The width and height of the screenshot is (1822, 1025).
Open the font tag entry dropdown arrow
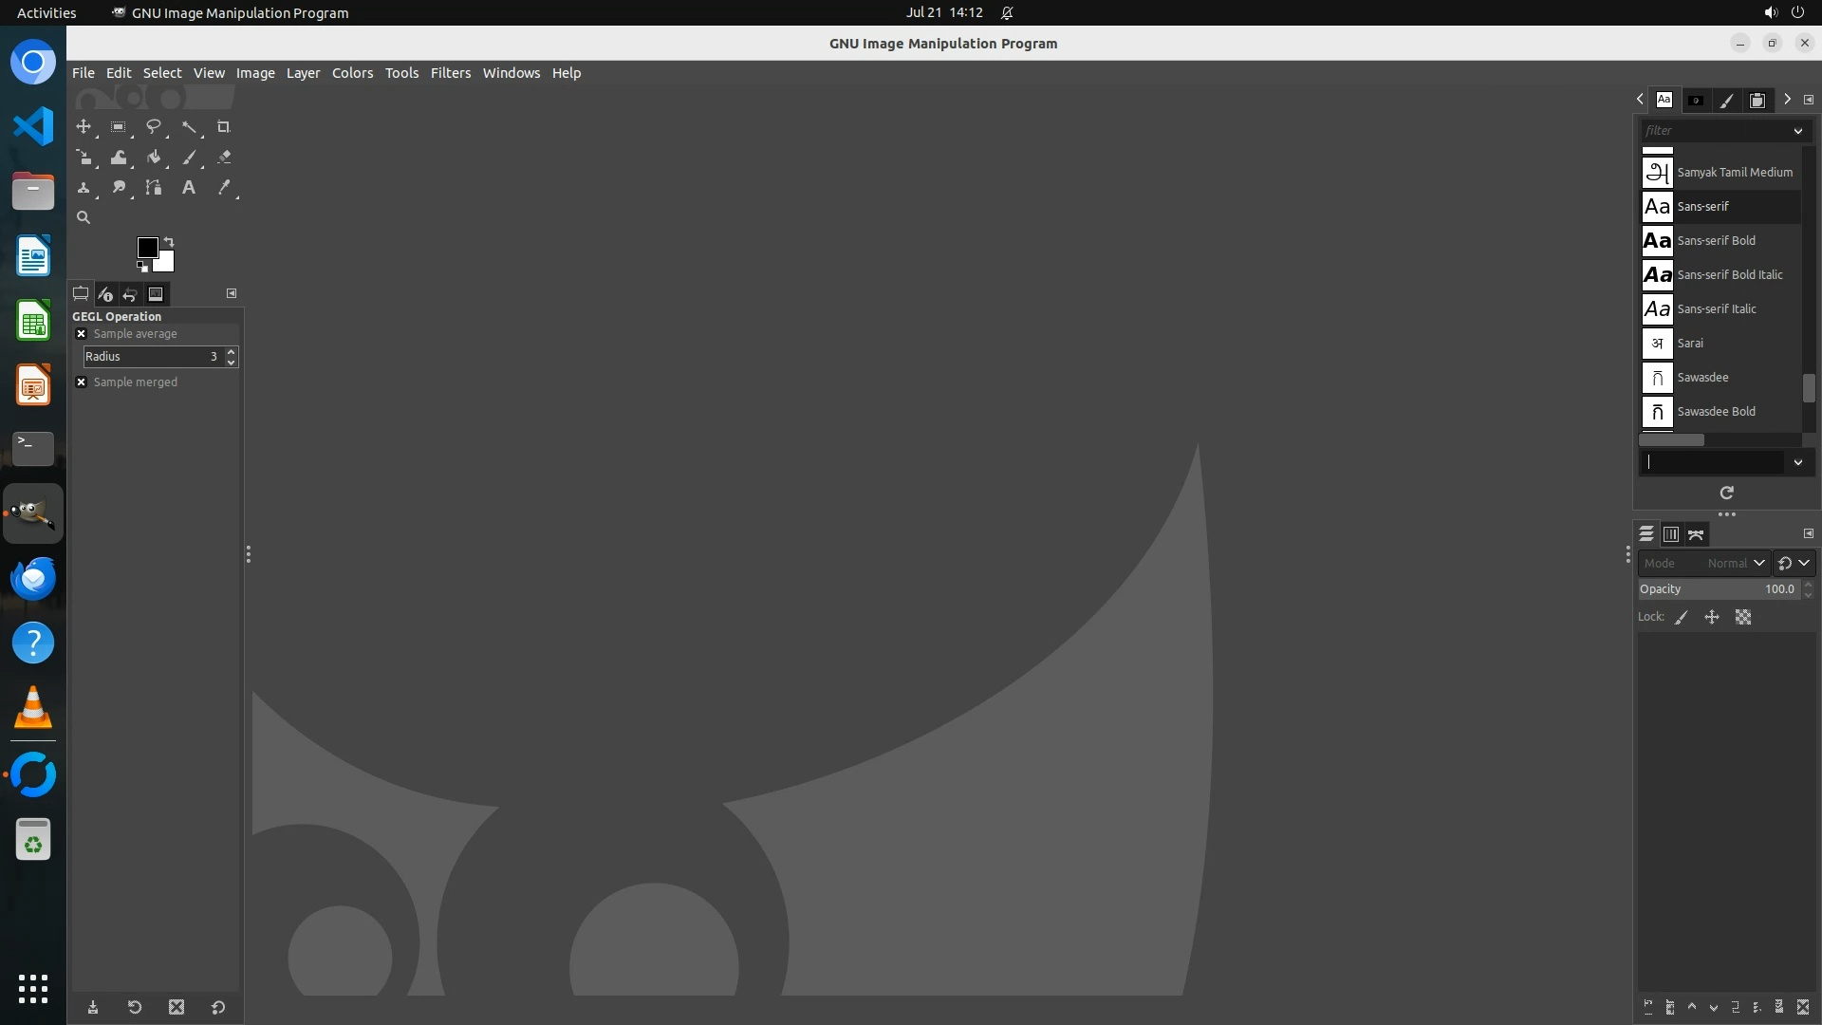tap(1797, 462)
